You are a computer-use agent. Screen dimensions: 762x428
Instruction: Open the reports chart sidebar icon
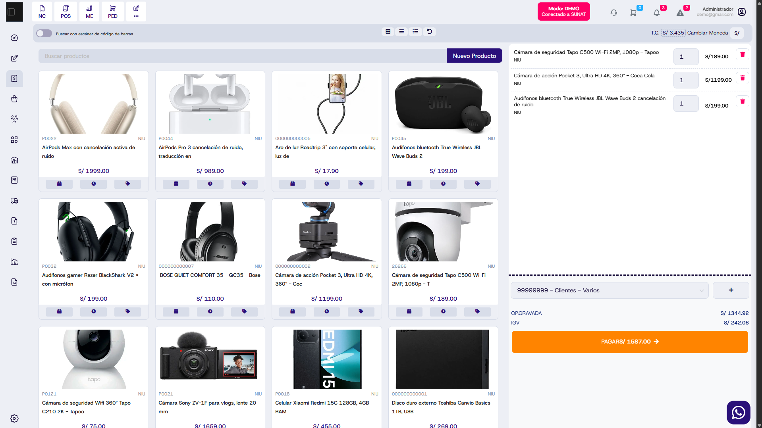tap(14, 262)
